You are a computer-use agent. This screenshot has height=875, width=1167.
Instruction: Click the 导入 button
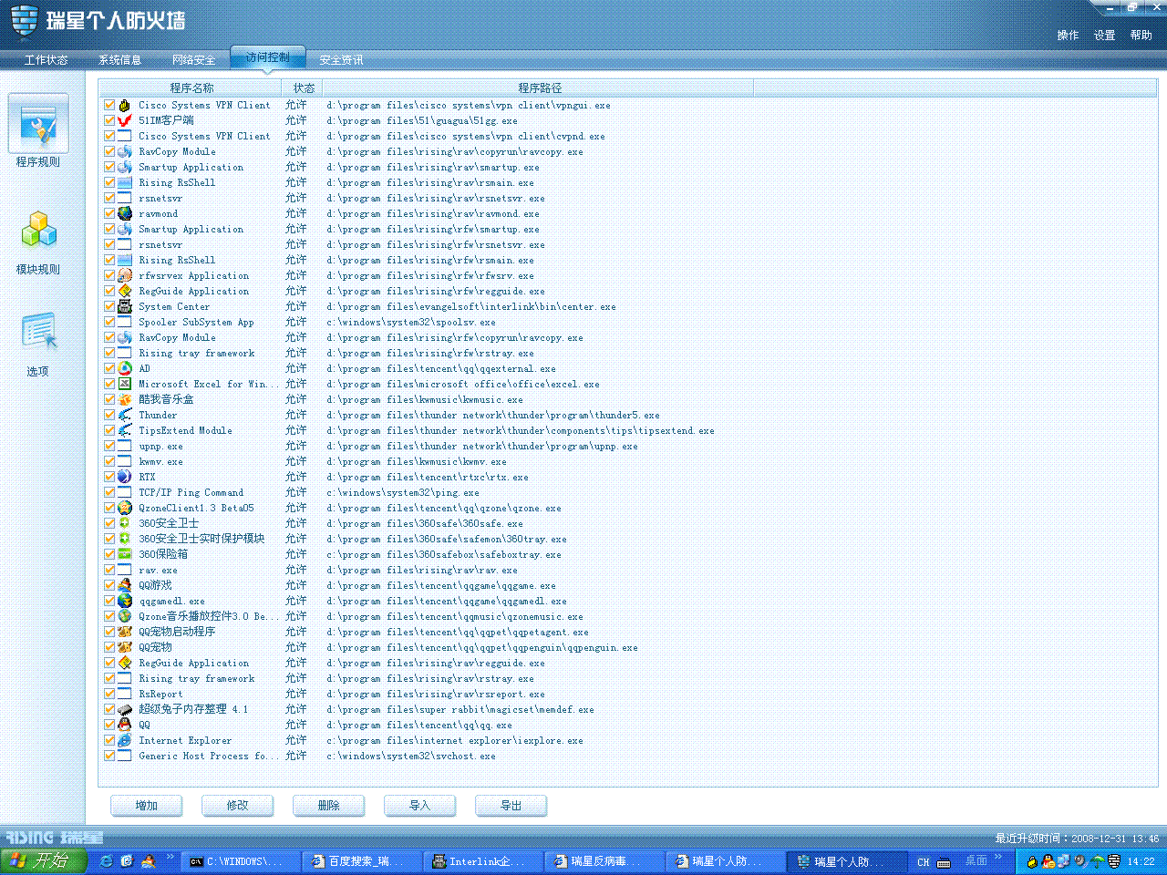pyautogui.click(x=419, y=806)
